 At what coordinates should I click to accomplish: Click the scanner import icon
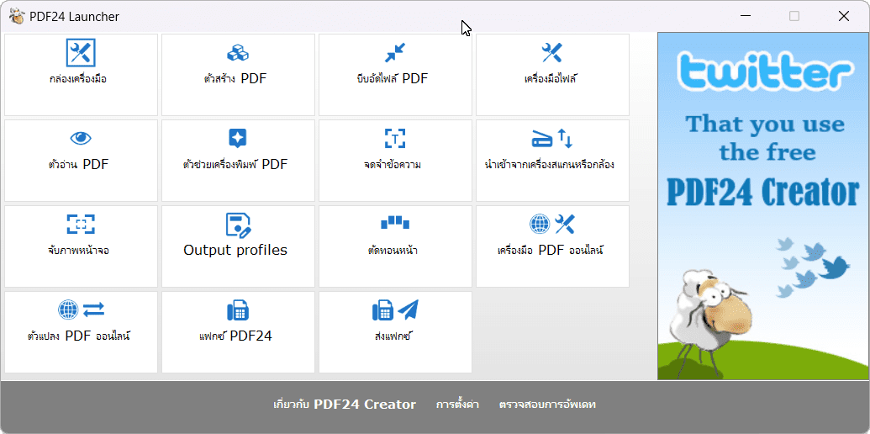coord(552,138)
